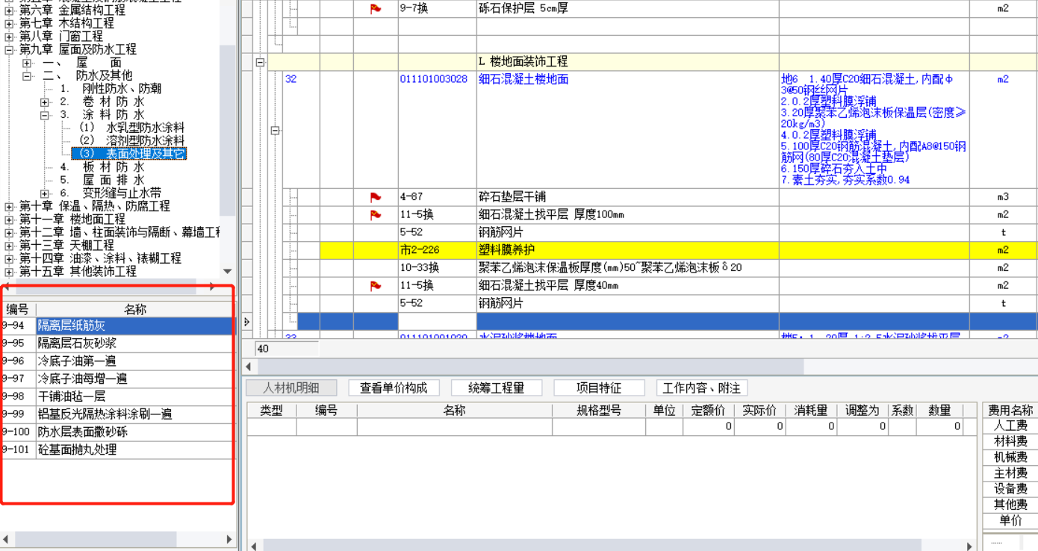The width and height of the screenshot is (1038, 551).
Task: Click the 规格型号 column header
Action: 599,411
